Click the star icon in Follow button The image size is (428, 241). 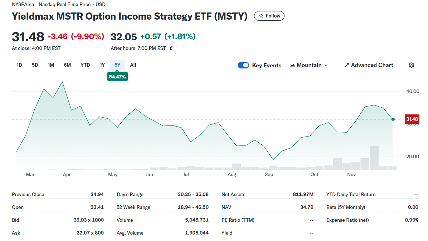pos(261,16)
